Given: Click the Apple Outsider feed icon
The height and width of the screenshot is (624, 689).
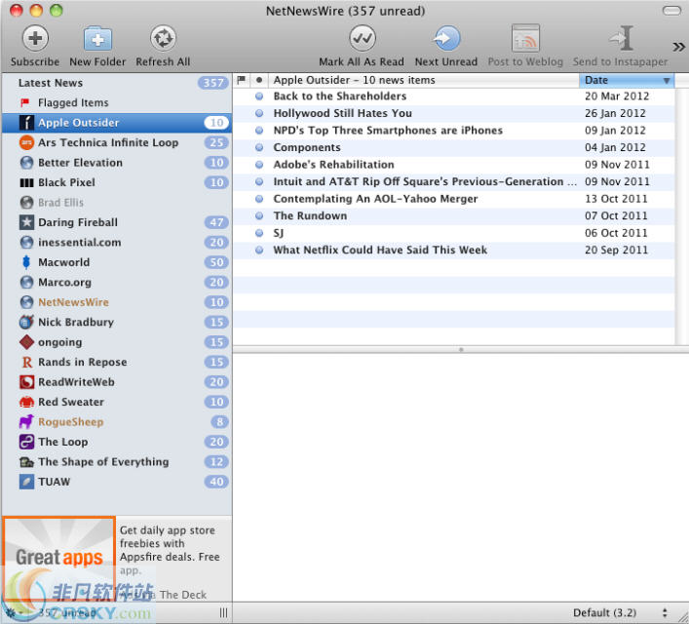Looking at the screenshot, I should point(27,123).
